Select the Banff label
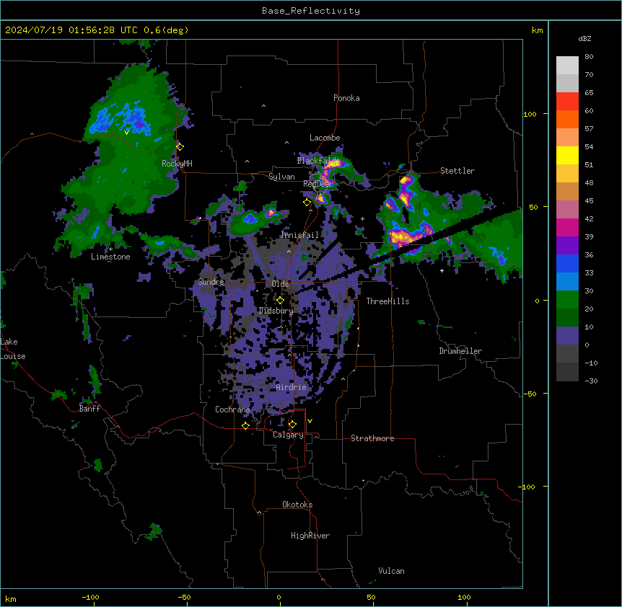 coord(89,409)
